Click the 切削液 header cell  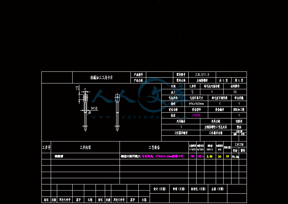click(x=239, y=121)
